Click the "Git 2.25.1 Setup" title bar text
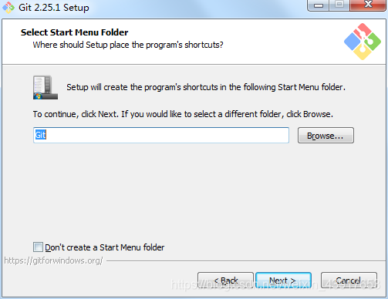Viewport: 388px width, 299px height. (54, 8)
